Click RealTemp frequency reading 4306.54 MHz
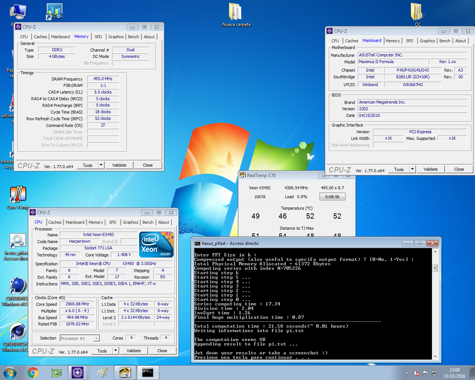This screenshot has height=380, width=475. tap(296, 188)
